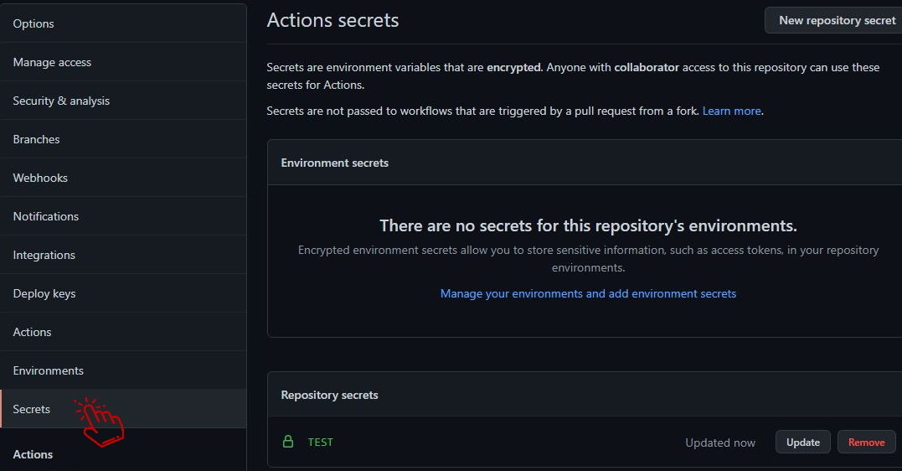902x471 pixels.
Task: Navigate to Notifications settings
Action: (x=46, y=216)
